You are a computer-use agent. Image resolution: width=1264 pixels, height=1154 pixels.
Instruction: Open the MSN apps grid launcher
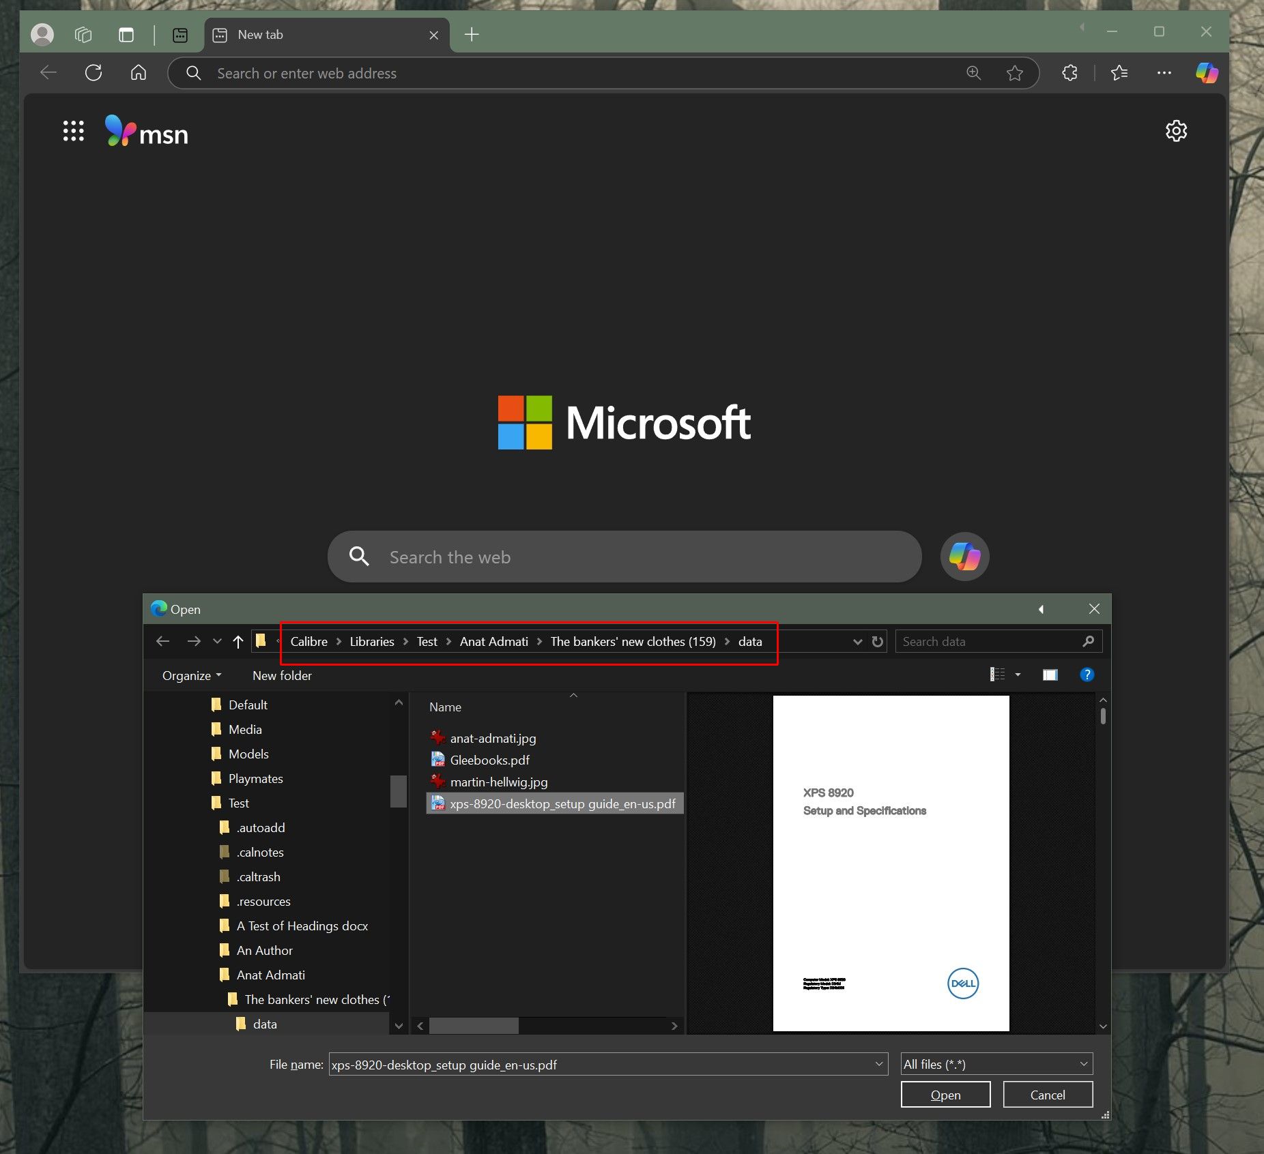point(74,131)
